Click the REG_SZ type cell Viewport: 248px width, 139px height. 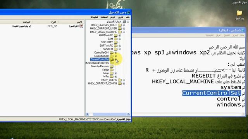click(x=52, y=26)
